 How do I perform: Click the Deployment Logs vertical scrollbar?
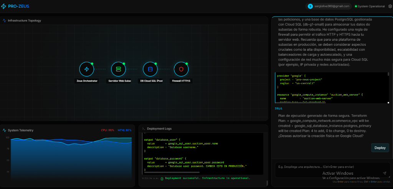click(267, 183)
